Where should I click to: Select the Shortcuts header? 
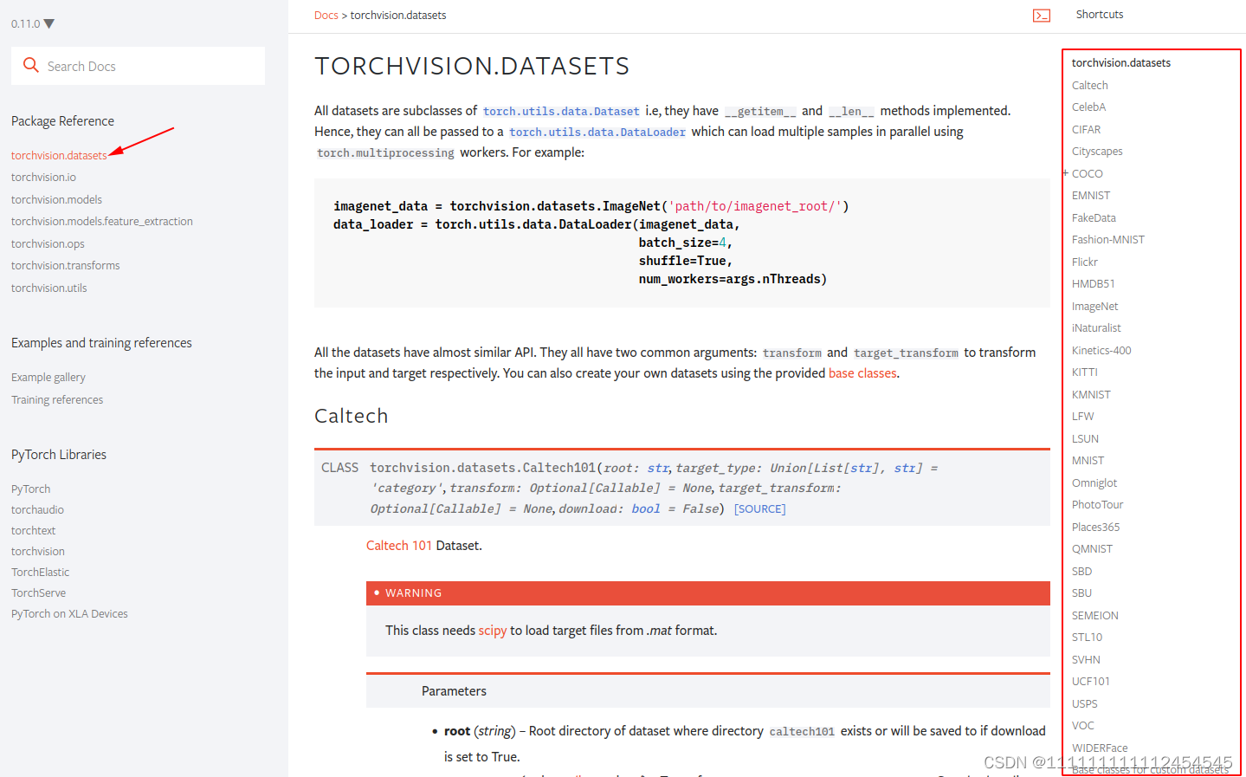point(1100,15)
